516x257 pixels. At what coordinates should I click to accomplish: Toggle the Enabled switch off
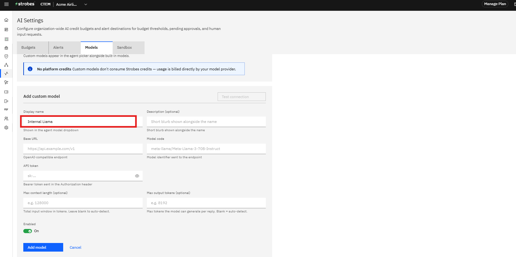pos(27,231)
